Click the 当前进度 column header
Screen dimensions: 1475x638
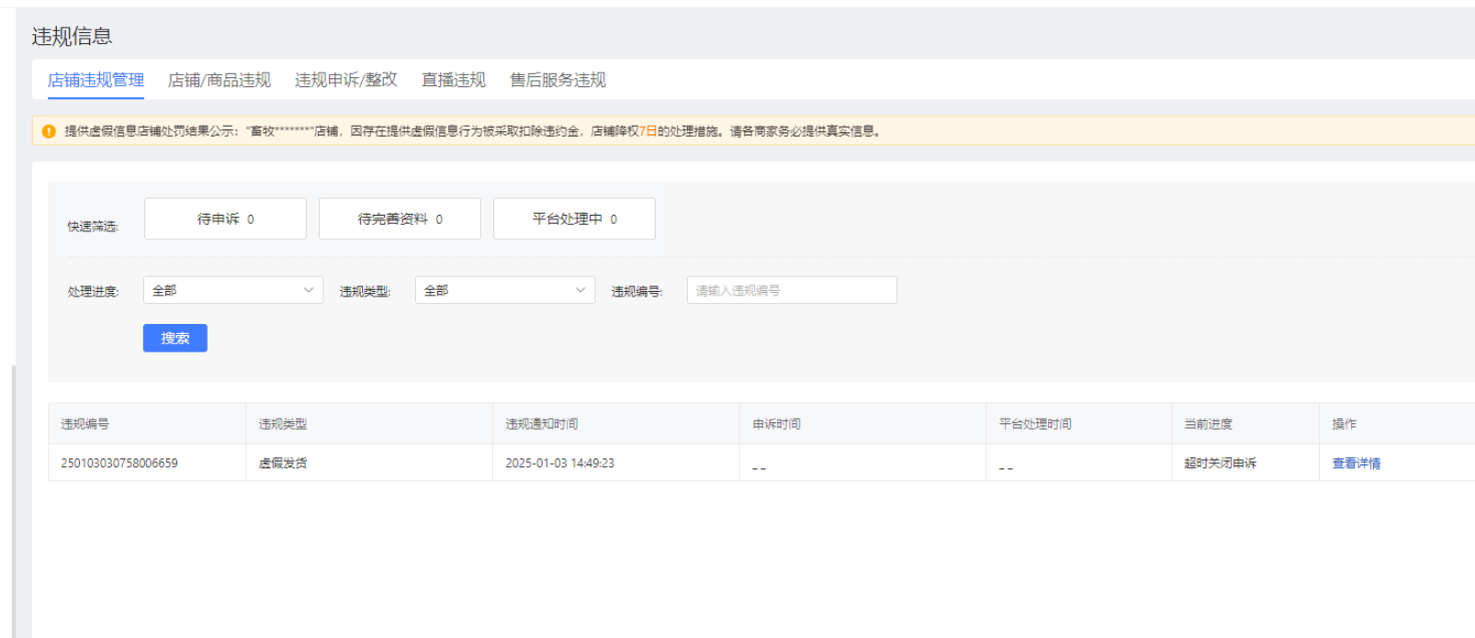(x=1208, y=424)
